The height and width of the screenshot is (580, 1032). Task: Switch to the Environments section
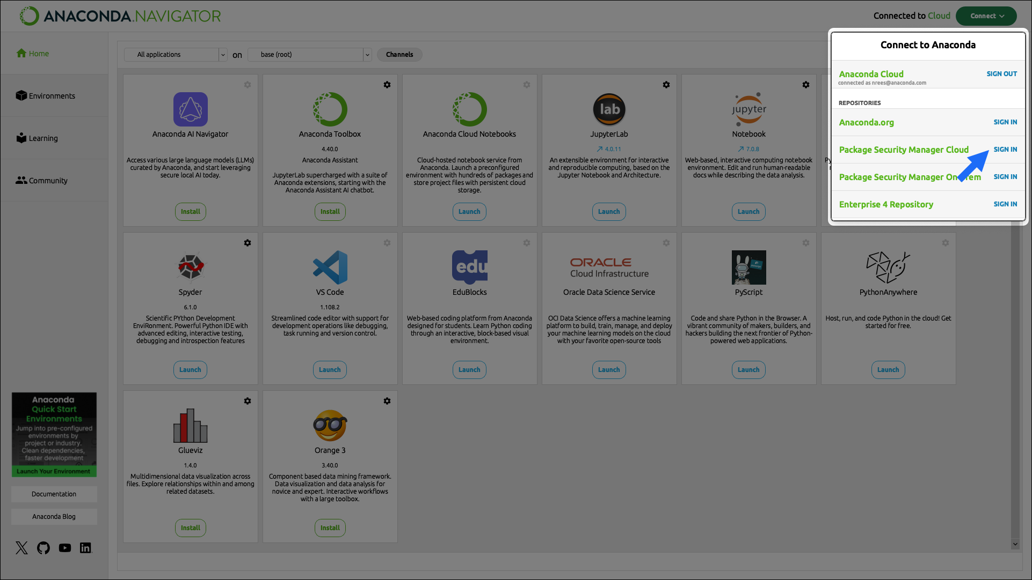coord(51,95)
